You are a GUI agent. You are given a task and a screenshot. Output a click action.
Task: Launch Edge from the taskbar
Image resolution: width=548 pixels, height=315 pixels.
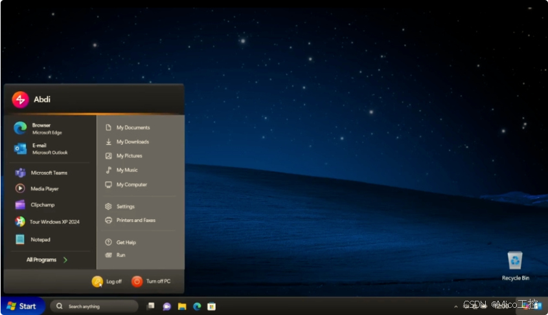[x=197, y=307]
